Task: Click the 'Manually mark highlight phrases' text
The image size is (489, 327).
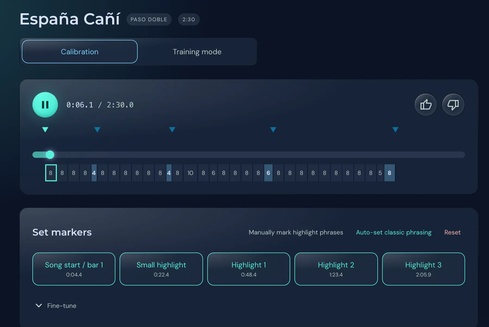Action: point(296,232)
